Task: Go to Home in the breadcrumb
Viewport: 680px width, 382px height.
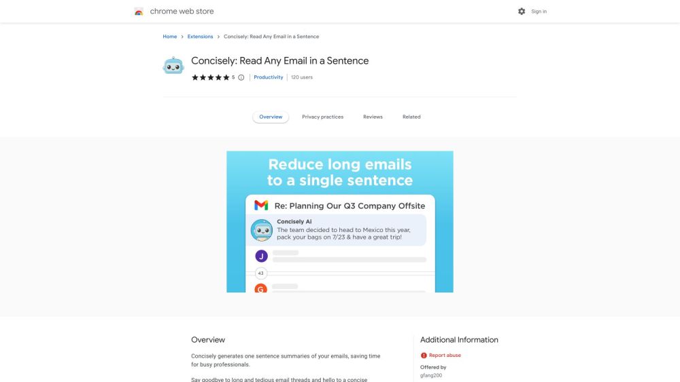Action: click(x=169, y=37)
